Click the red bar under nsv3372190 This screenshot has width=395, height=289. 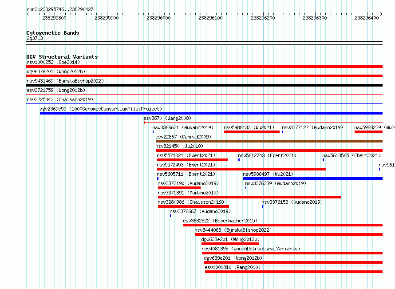pos(179,188)
